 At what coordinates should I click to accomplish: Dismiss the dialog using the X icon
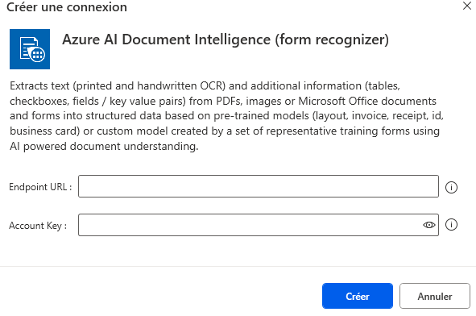tap(467, 6)
